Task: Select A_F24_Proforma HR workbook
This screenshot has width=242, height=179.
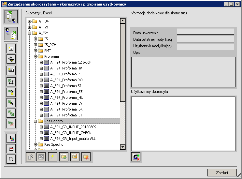Action: point(66,68)
